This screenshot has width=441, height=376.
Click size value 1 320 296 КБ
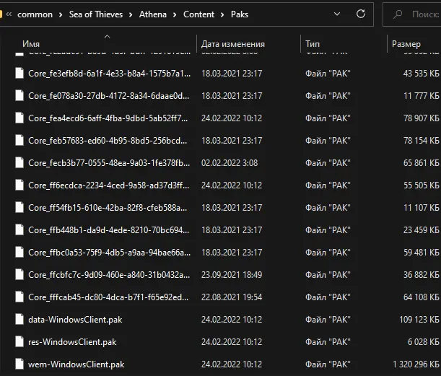click(x=416, y=364)
